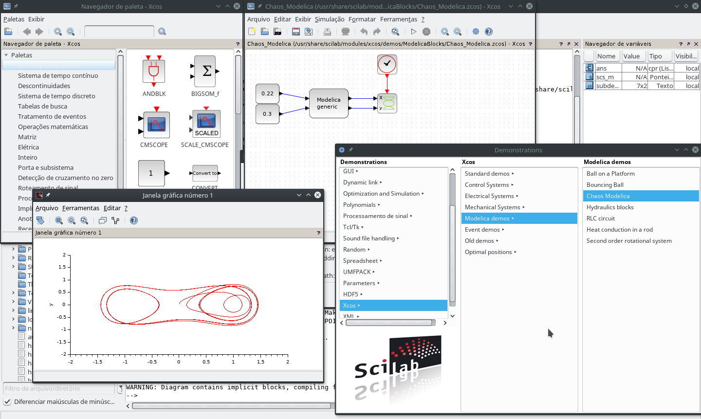Click Redo arrow in Xcos diagram toolbar

pos(377,32)
